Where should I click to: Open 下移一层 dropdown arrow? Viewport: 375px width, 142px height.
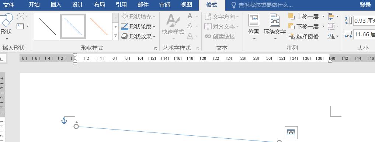[323, 26]
